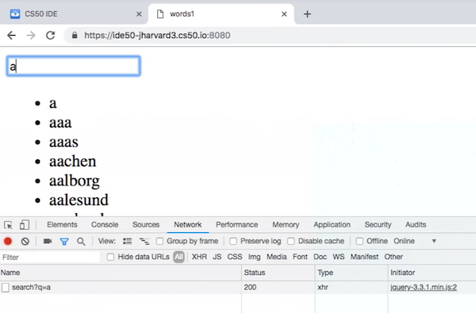Open the Performance panel
476x313 pixels.
click(236, 225)
